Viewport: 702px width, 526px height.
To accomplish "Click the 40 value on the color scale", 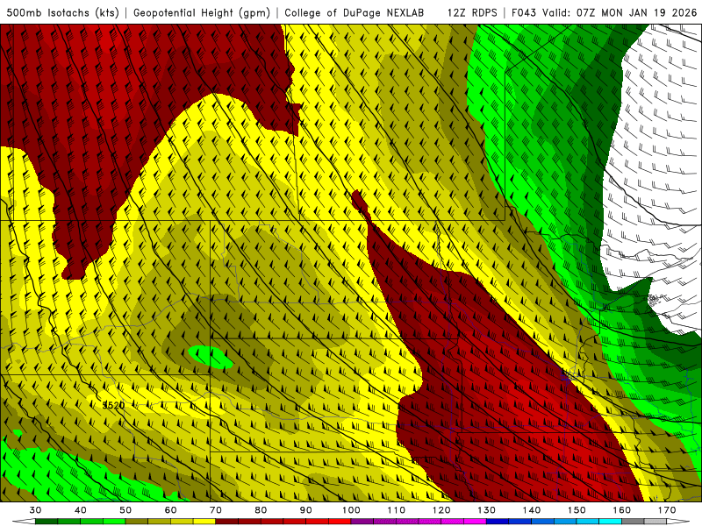I will 81,510.
